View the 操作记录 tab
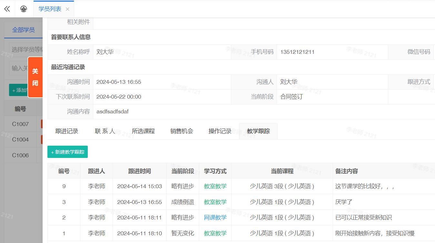The height and width of the screenshot is (243, 435). (220, 131)
